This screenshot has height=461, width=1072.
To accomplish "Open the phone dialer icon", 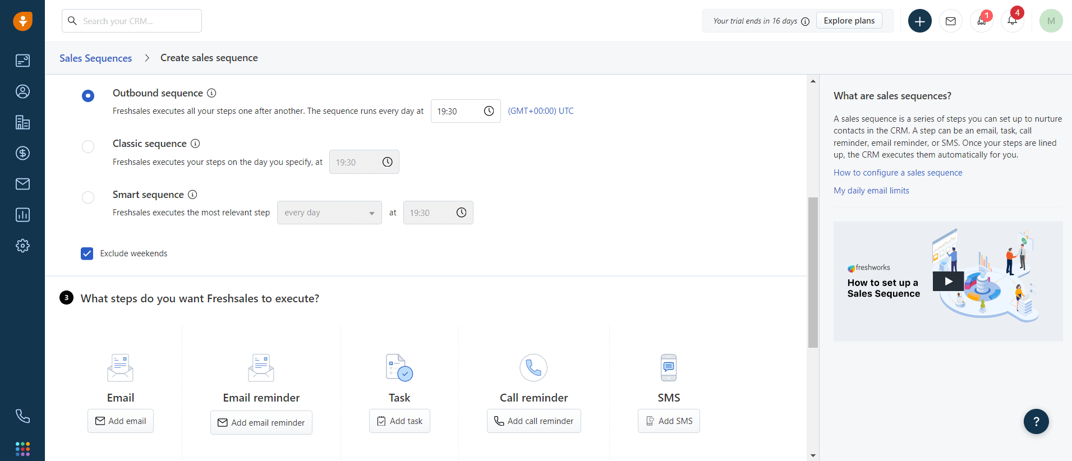I will pyautogui.click(x=22, y=416).
